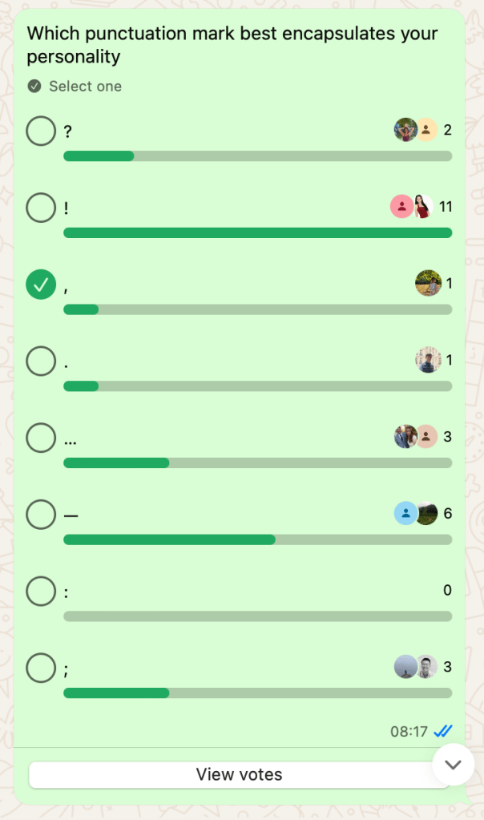Viewport: 484px width, 820px height.
Task: Pick the dash poll option
Action: [x=41, y=515]
